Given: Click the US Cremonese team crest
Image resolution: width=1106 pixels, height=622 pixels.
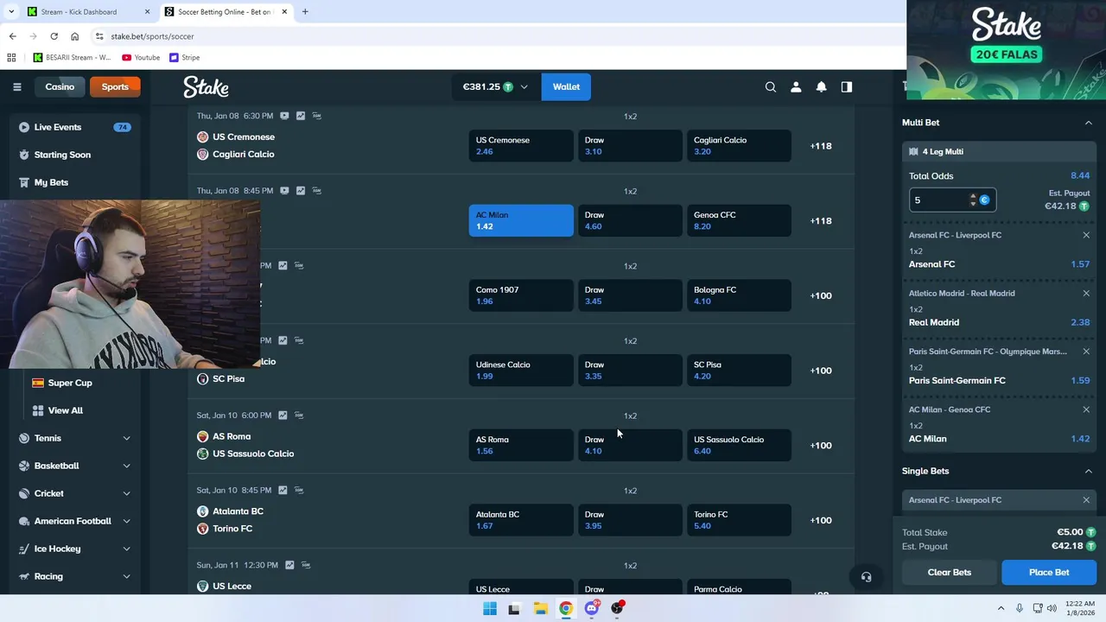Looking at the screenshot, I should coord(202,136).
